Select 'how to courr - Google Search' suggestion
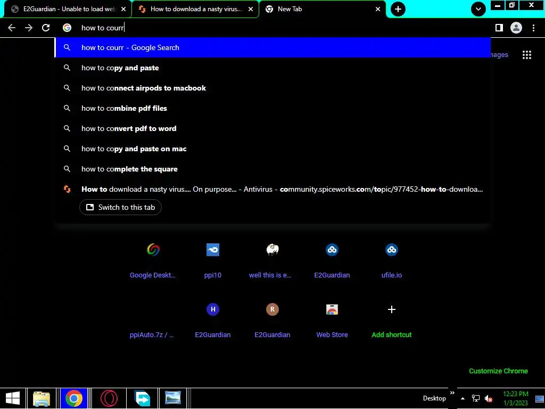The height and width of the screenshot is (409, 545). (x=272, y=47)
